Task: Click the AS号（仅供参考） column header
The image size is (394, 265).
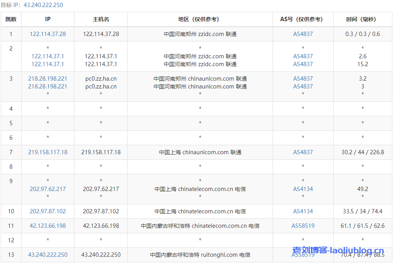Action: pyautogui.click(x=303, y=19)
